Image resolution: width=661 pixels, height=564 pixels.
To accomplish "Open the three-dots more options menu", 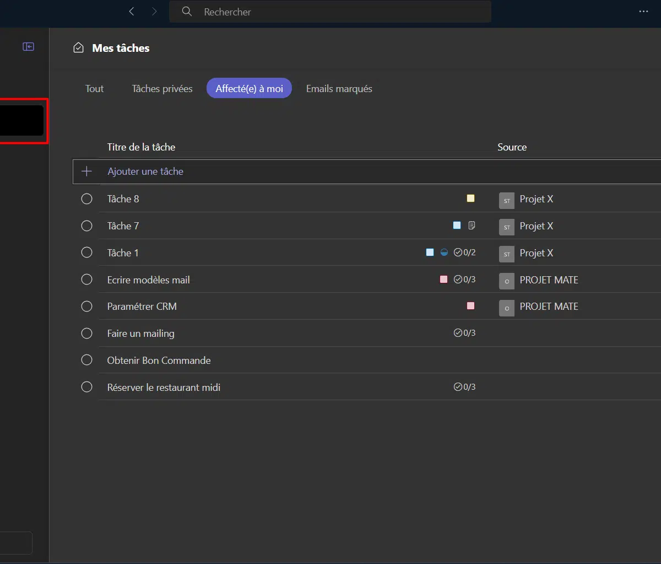I will [x=643, y=12].
